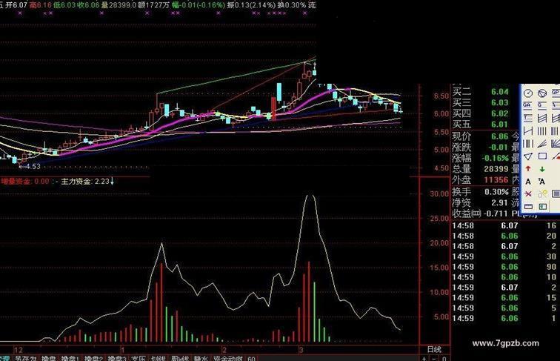Select the A text annotation tool
The image size is (560, 361).
[528, 182]
